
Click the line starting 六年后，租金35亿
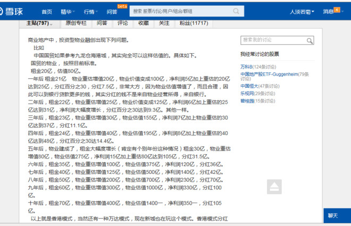[126, 164]
